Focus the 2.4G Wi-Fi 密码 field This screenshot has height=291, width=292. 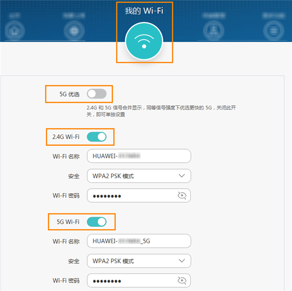tap(139, 195)
